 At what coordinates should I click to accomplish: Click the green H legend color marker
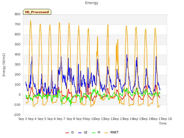tap(94, 133)
